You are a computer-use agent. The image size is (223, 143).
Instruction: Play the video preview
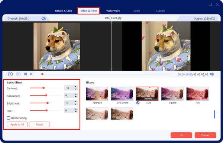click(10, 74)
